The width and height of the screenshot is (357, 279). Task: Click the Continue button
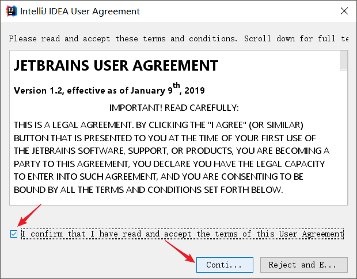click(225, 265)
